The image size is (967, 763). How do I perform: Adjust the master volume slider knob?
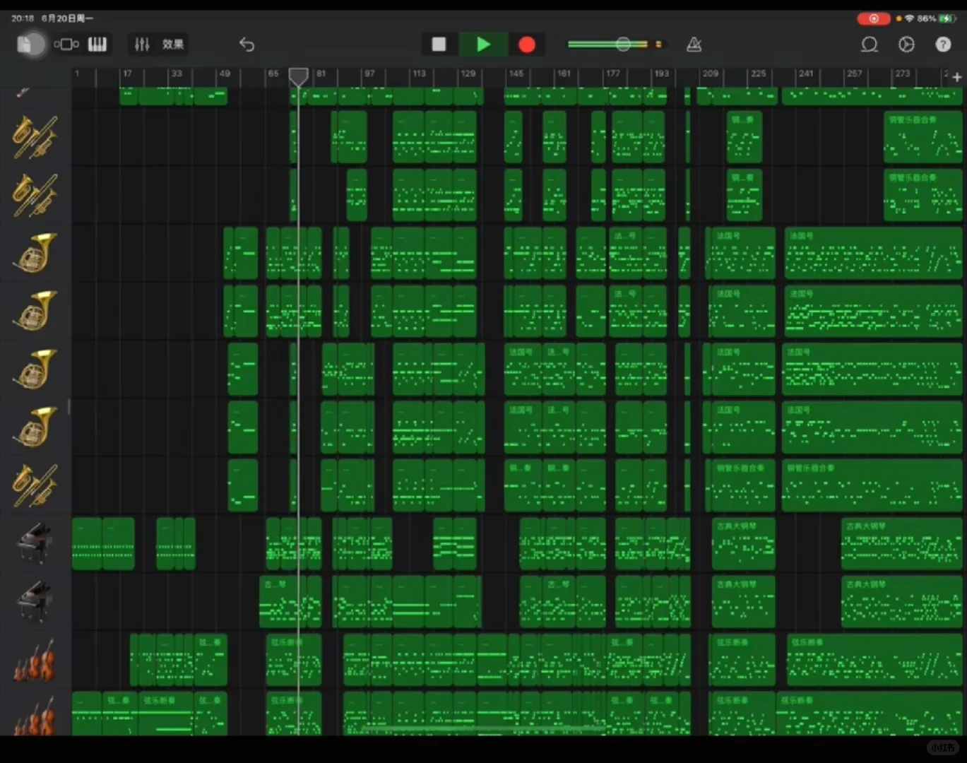click(x=623, y=45)
